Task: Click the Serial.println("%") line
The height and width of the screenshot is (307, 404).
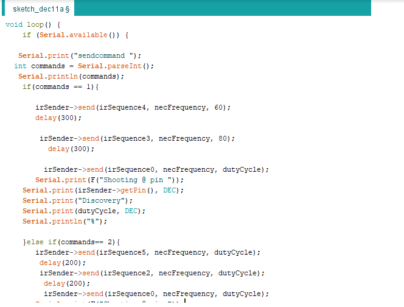Action: 64,222
